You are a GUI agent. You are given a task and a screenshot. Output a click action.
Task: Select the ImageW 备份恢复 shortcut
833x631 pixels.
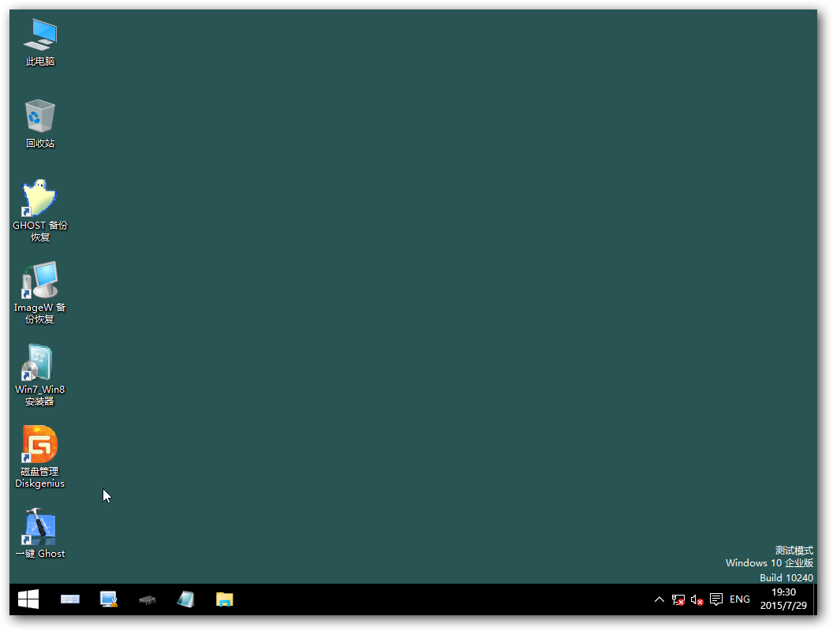coord(40,293)
